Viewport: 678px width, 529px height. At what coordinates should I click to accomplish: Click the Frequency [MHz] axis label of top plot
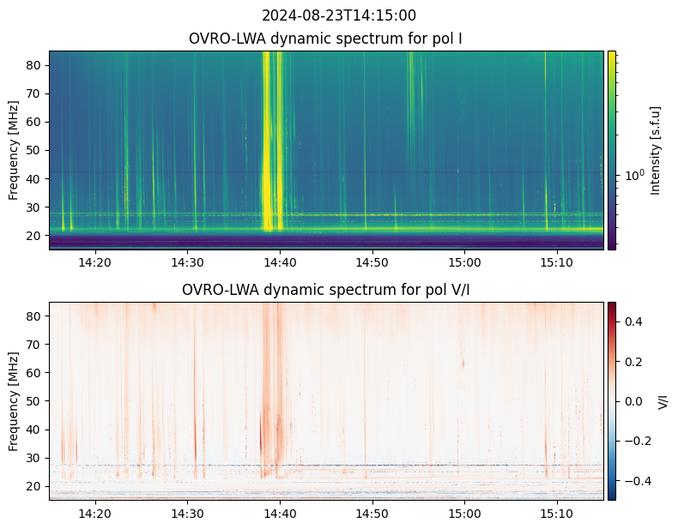pyautogui.click(x=14, y=150)
